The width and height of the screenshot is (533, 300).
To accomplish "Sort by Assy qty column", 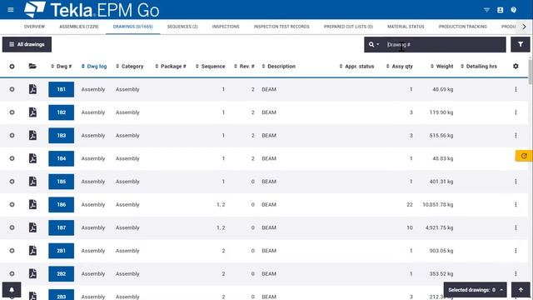I will (400, 67).
